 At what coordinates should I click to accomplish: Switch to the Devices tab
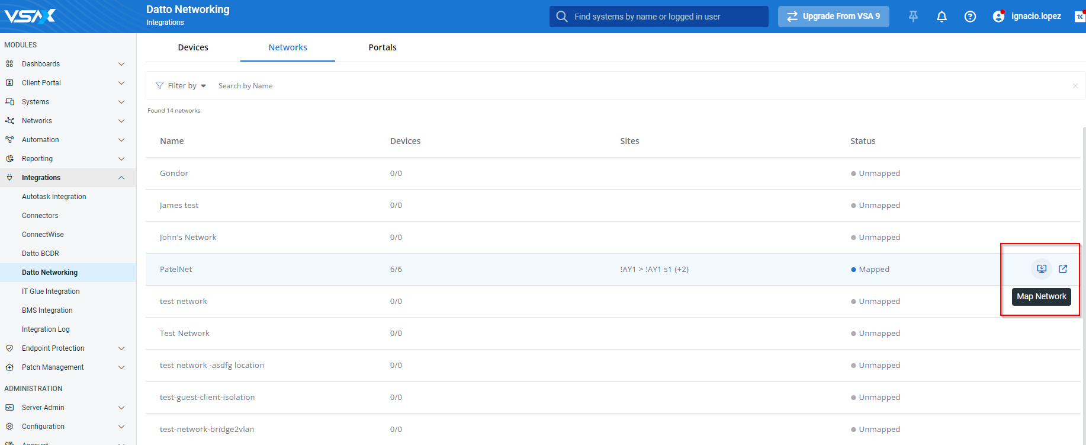[x=193, y=47]
